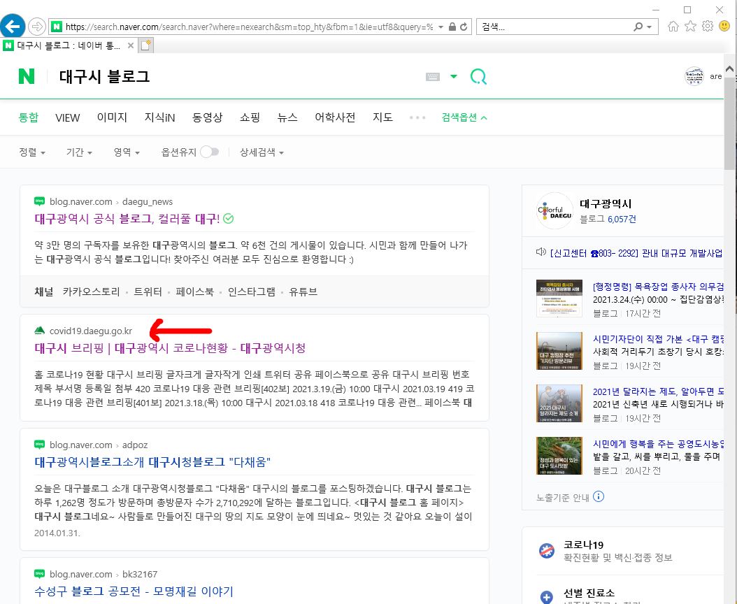Open the 상세검색 dropdown
The width and height of the screenshot is (737, 604).
coord(262,152)
